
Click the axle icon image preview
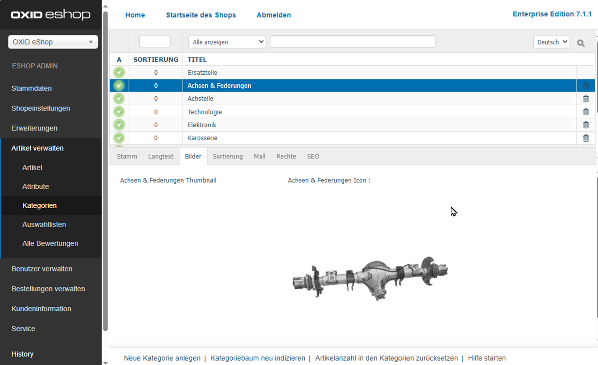click(x=370, y=278)
